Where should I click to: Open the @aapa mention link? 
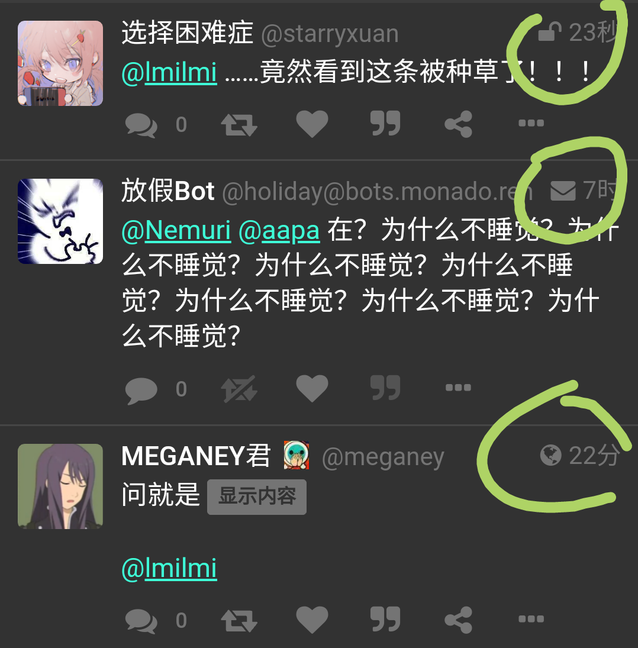tap(279, 231)
